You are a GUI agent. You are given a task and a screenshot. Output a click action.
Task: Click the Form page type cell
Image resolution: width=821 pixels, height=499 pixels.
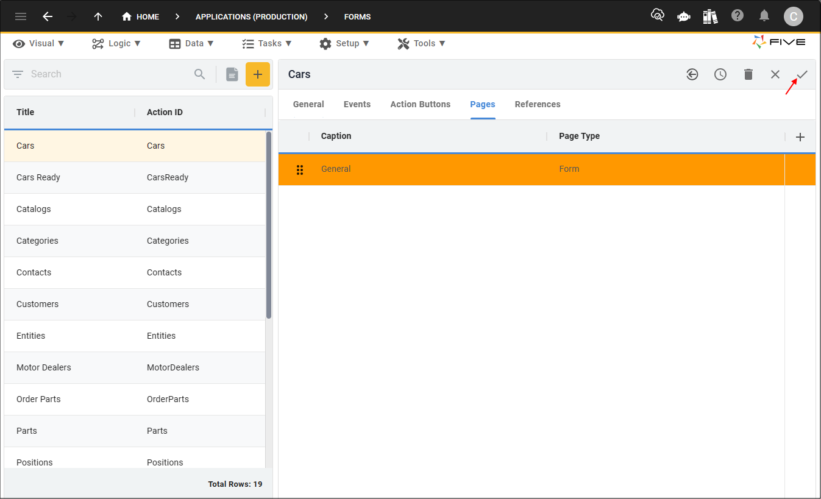coord(569,169)
